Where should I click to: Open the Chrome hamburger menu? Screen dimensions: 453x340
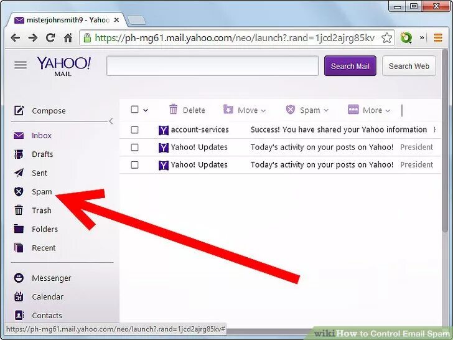click(438, 37)
